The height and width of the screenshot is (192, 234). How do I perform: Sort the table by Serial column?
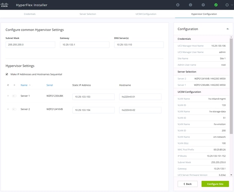(49, 85)
